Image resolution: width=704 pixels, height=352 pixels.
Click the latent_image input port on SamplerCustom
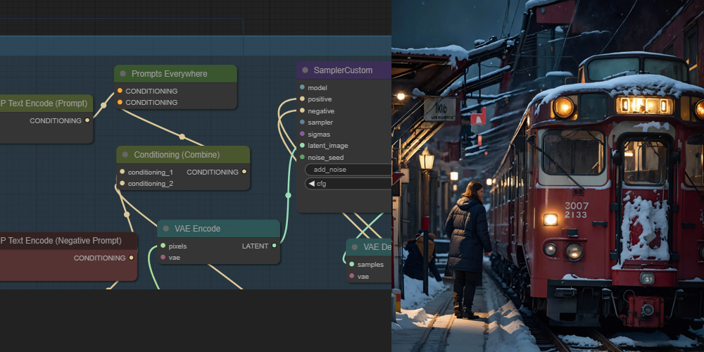302,146
